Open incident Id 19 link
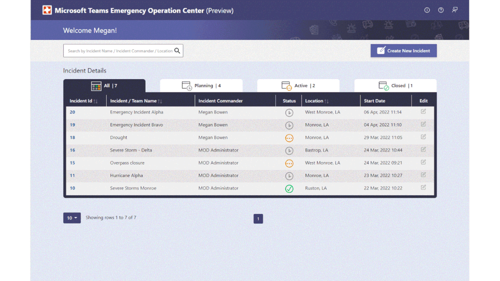Image resolution: width=500 pixels, height=281 pixels. (x=73, y=125)
